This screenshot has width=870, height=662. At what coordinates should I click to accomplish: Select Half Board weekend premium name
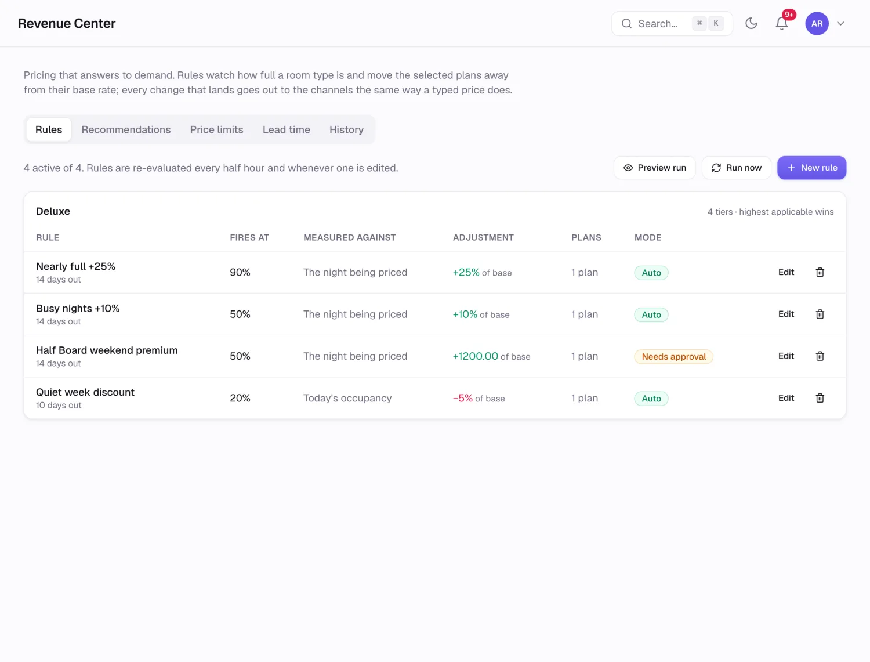[107, 350]
